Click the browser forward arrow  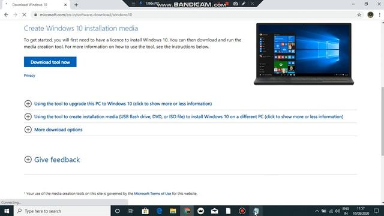click(15, 14)
